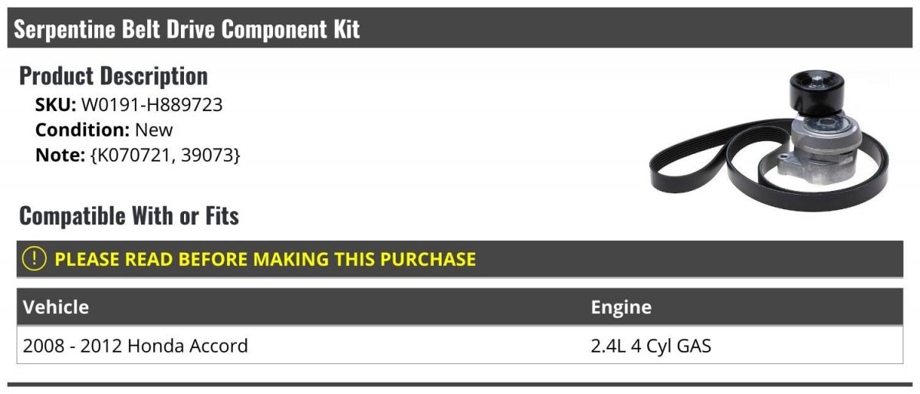Screen dimensions: 920x394
Task: Click the Compatible With or Fits heading
Action: (x=129, y=216)
